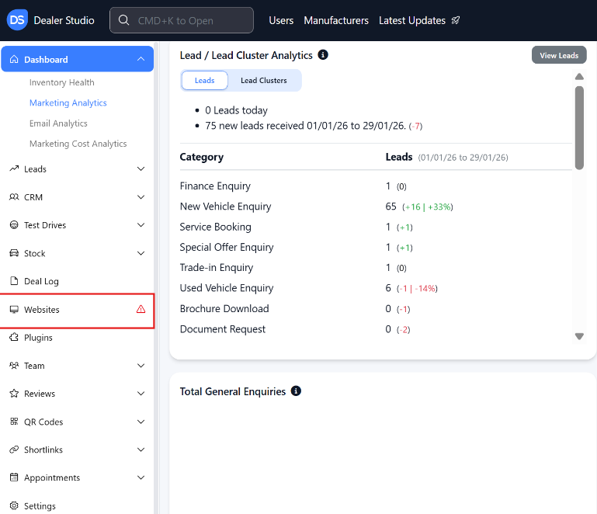Click the rocket icon beside Latest Updates
Screen dimensions: 597x514
(456, 20)
